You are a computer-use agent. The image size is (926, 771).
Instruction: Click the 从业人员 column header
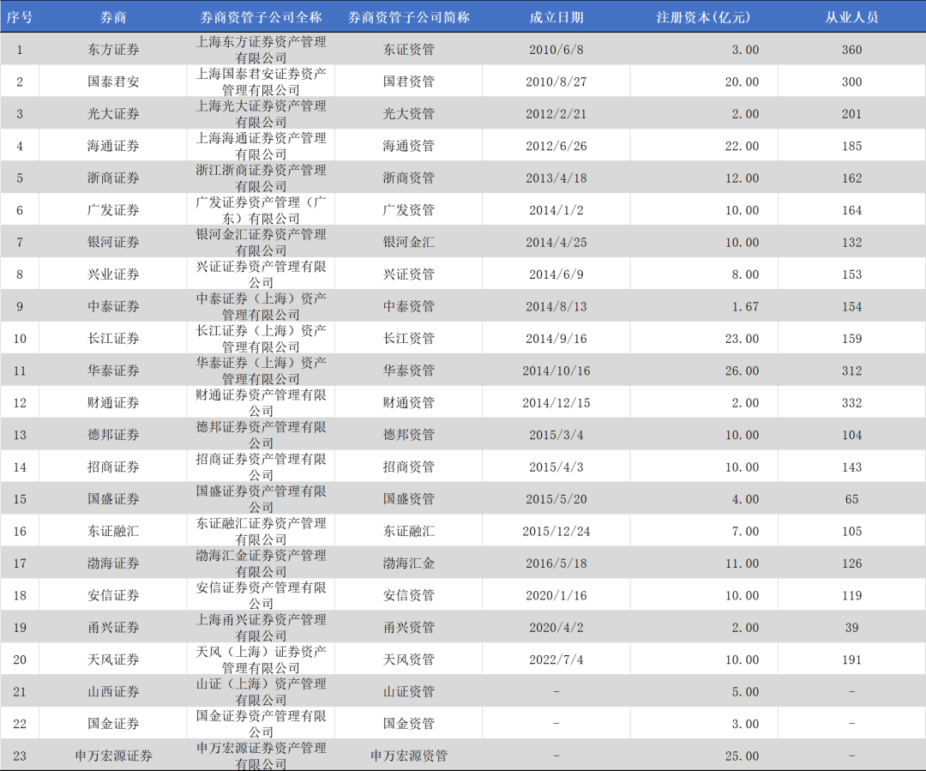tap(851, 17)
